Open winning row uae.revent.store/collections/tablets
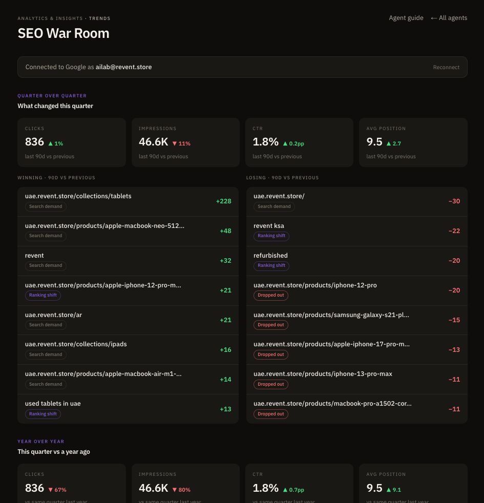The height and width of the screenshot is (503, 484). 128,201
